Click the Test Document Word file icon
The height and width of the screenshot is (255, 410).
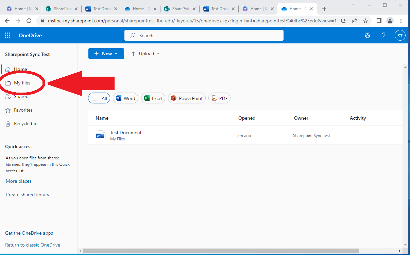coord(100,135)
